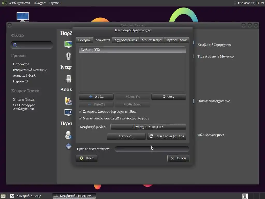Click the Control Center window menu button at top-left

point(10,25)
